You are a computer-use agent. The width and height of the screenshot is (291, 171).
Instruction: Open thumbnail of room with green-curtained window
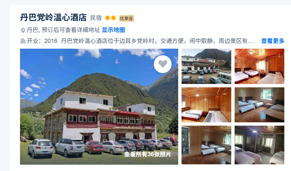coord(259,105)
